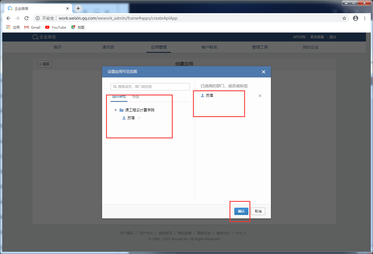This screenshot has width=373, height=254.
Task: Click the browser reload icon
Action: pyautogui.click(x=26, y=18)
